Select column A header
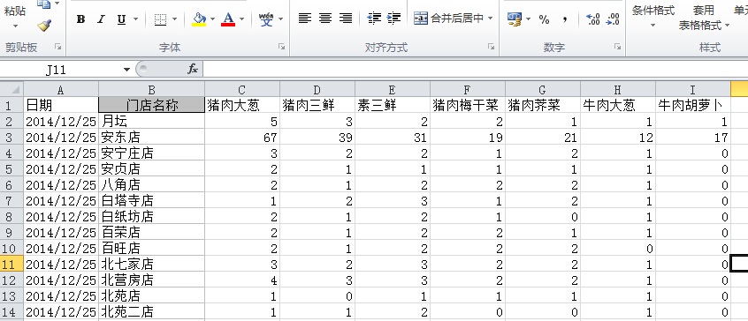Viewport: 748px width, 321px height. tap(61, 89)
